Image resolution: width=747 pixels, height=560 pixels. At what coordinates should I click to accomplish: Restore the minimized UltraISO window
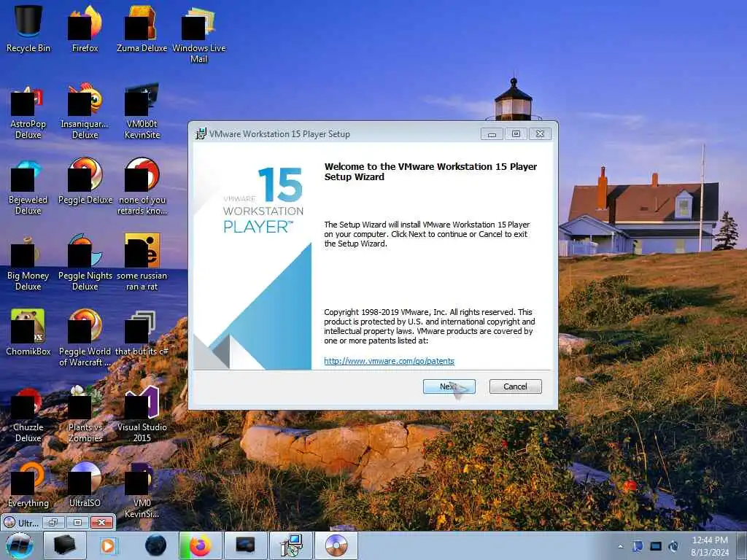53,523
